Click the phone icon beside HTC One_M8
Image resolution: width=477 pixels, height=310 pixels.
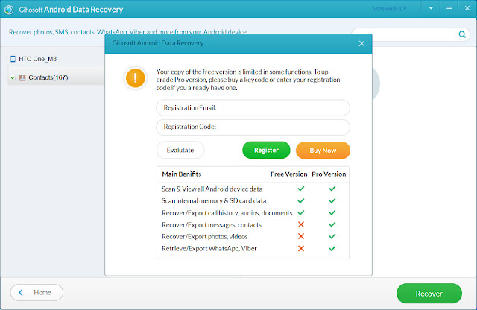[13, 59]
